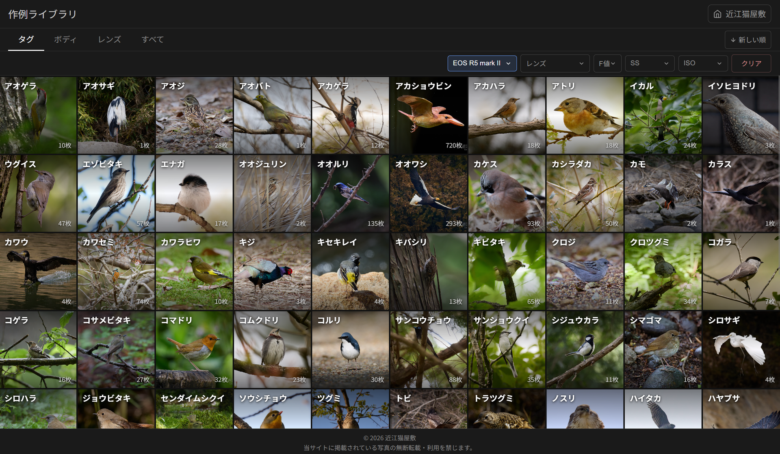The width and height of the screenshot is (780, 454).
Task: Open the ISO filter dropdown
Action: coord(702,63)
